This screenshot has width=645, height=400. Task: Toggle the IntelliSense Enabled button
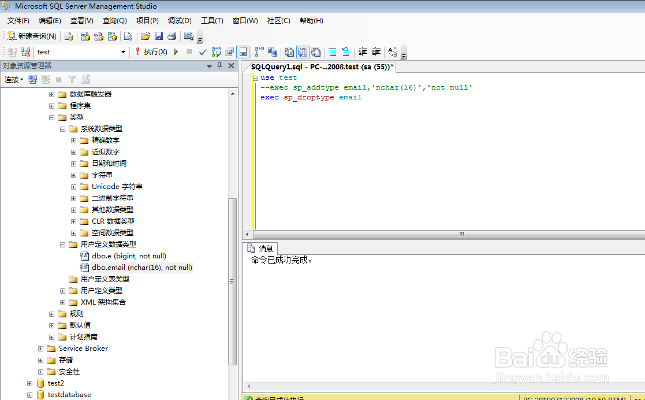pyautogui.click(x=243, y=52)
